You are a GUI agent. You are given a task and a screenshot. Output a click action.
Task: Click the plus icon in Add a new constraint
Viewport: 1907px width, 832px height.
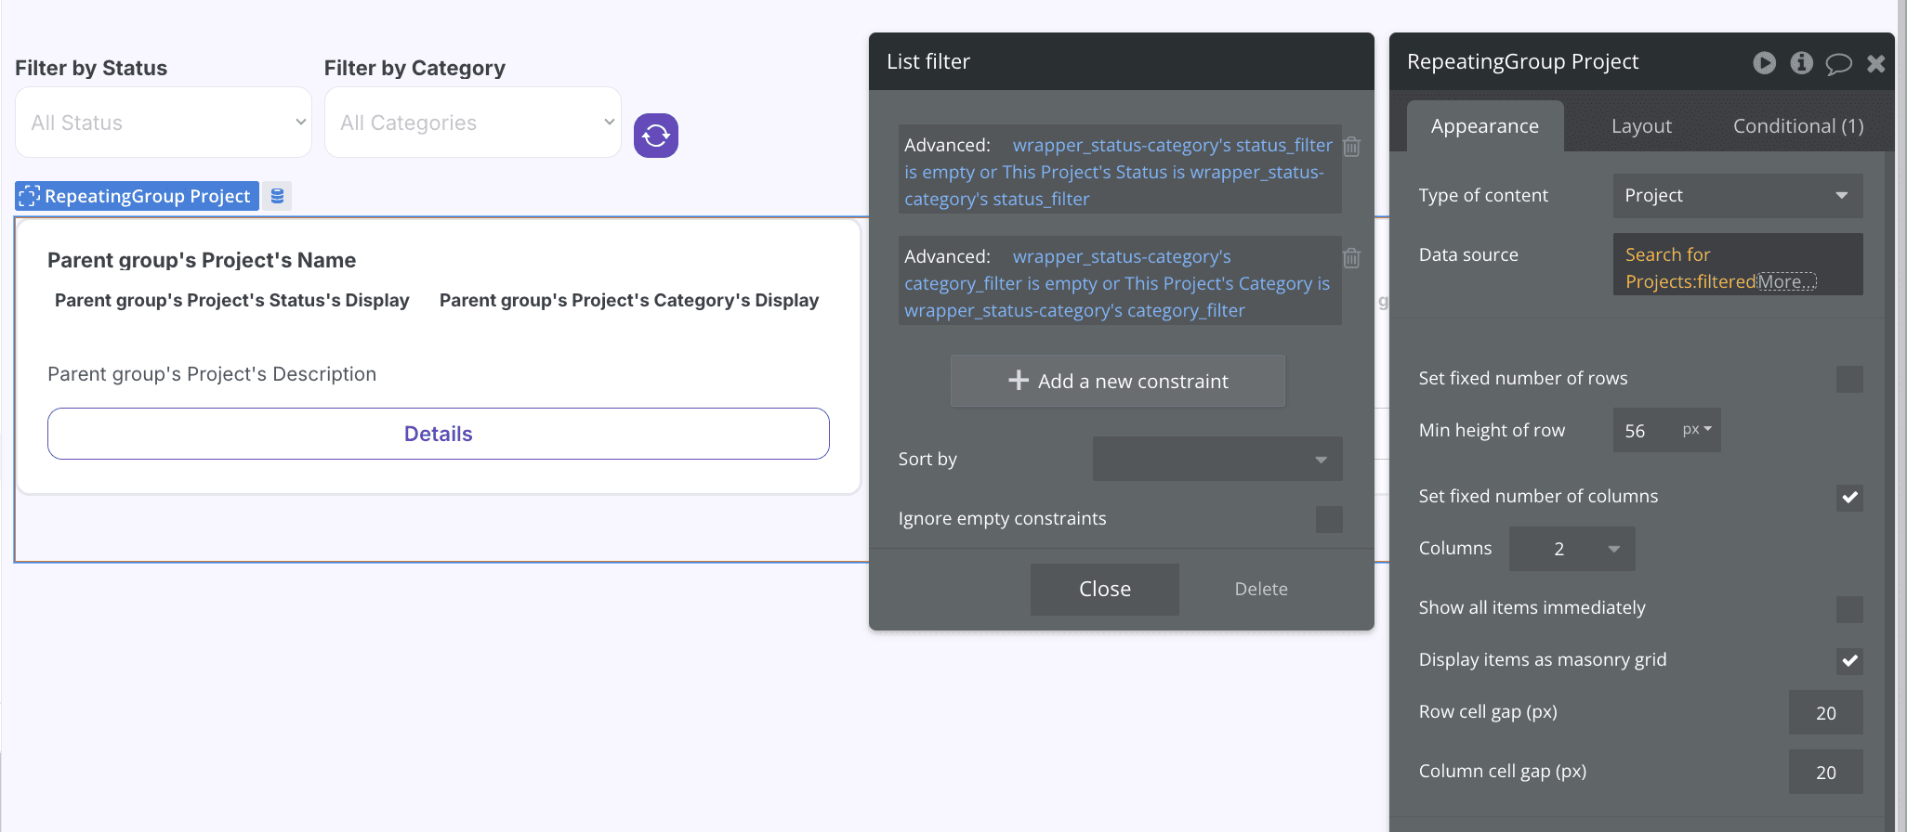[x=1019, y=380]
